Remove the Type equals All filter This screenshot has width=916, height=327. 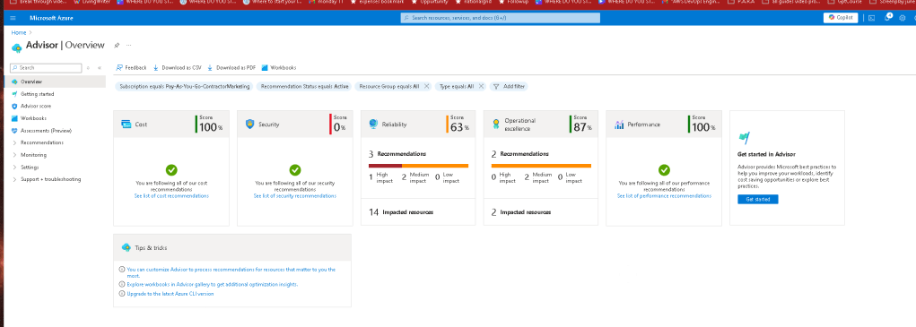481,86
